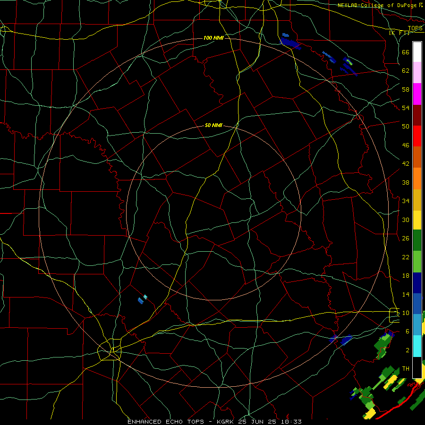Click the legend value "54"
The height and width of the screenshot is (425, 425).
[406, 108]
